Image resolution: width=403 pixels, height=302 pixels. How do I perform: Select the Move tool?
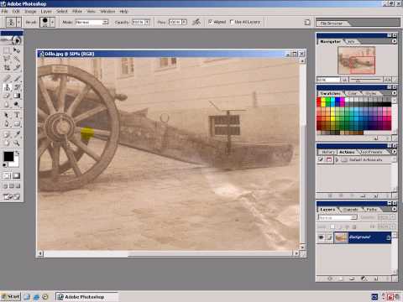click(x=17, y=50)
